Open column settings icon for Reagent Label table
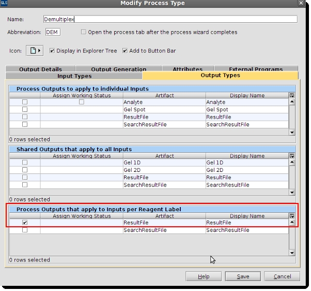Screen dimensions: 311x291 (x=292, y=216)
